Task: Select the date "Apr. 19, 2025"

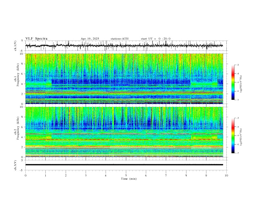Action: pyautogui.click(x=90, y=39)
